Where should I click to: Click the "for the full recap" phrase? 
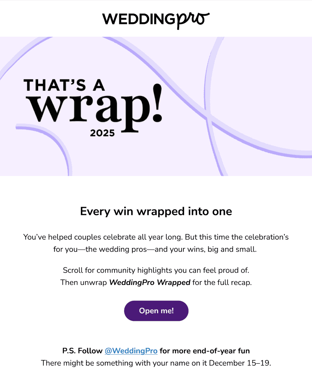click(222, 282)
